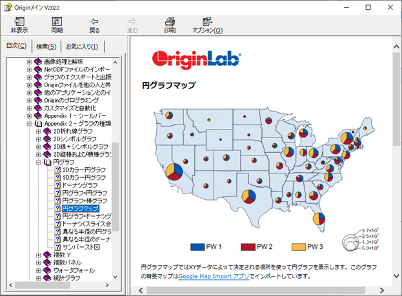Click the open book icon beside Appendix 2
Image resolution: width=402 pixels, height=296 pixels.
click(38, 124)
